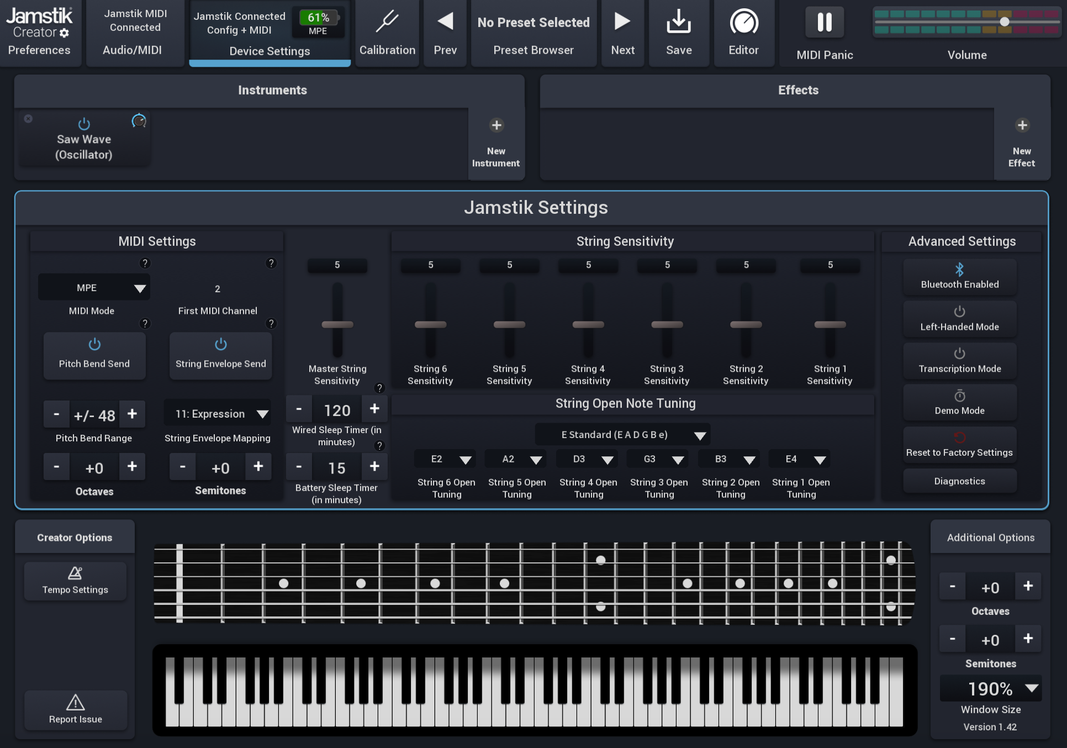The height and width of the screenshot is (748, 1067).
Task: Open String 6 Open Tuning E2 dropdown
Action: (x=445, y=459)
